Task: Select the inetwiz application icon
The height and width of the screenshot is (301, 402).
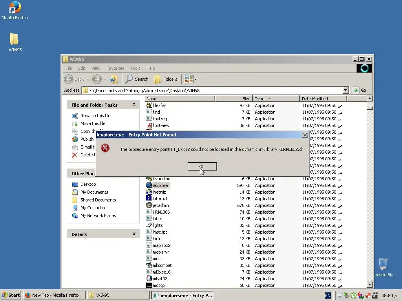Action: [149, 192]
